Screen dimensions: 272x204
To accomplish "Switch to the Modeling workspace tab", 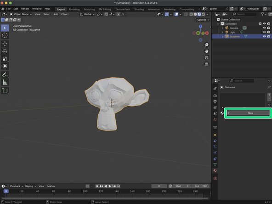I will tap(74, 9).
